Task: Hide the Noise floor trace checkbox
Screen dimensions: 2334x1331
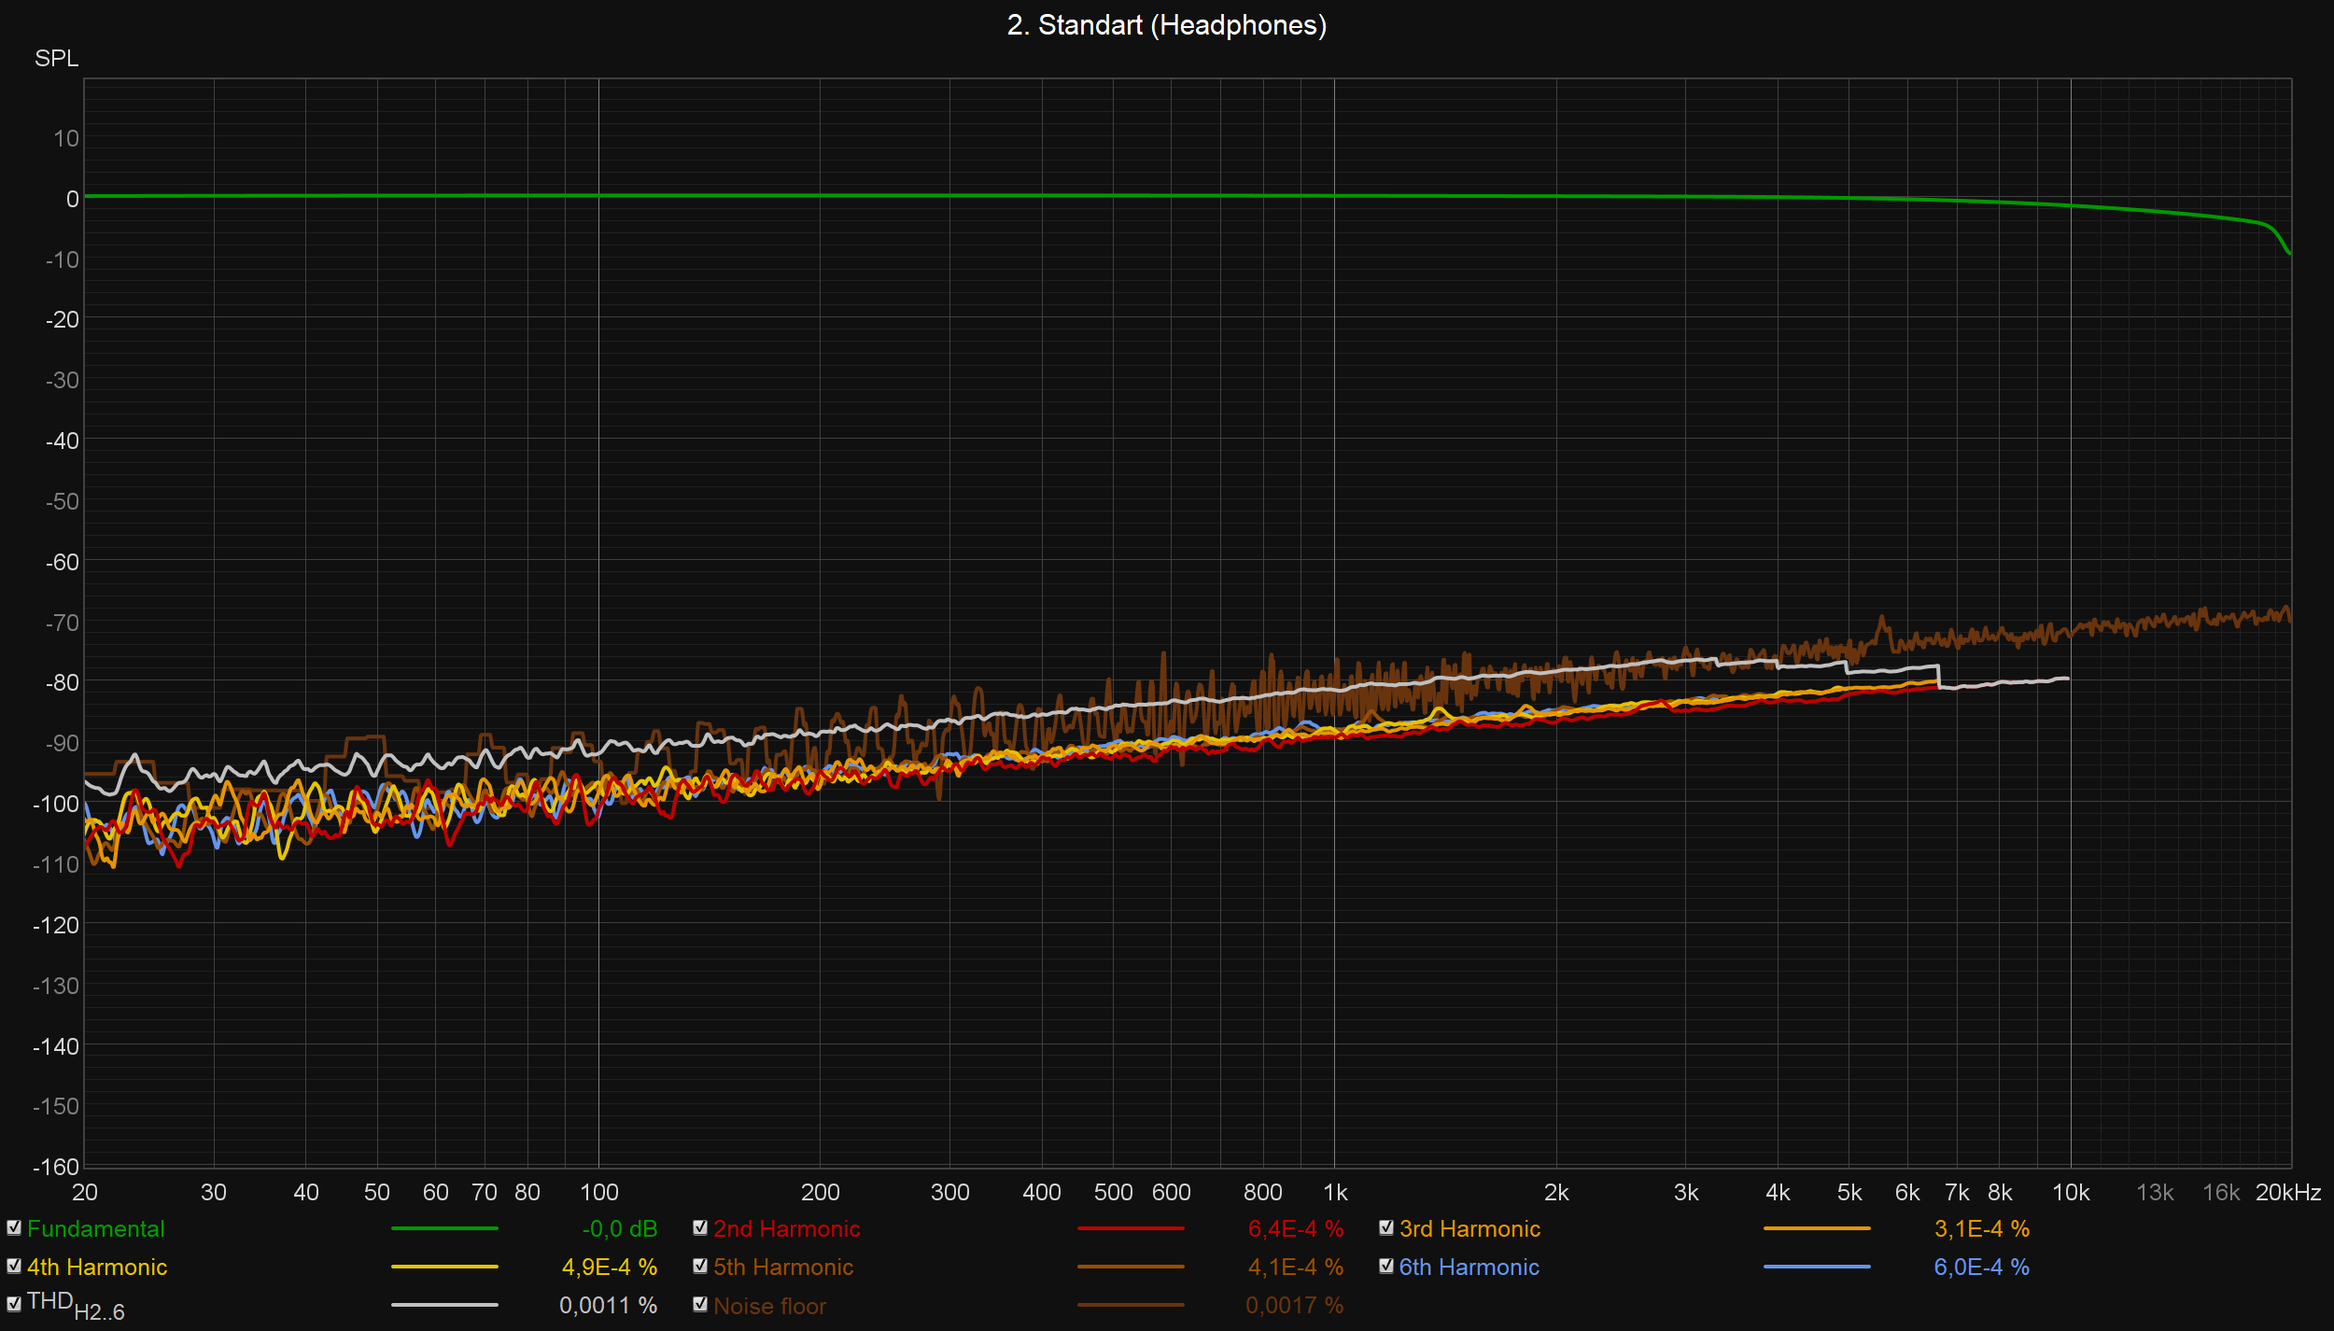Action: pos(700,1305)
